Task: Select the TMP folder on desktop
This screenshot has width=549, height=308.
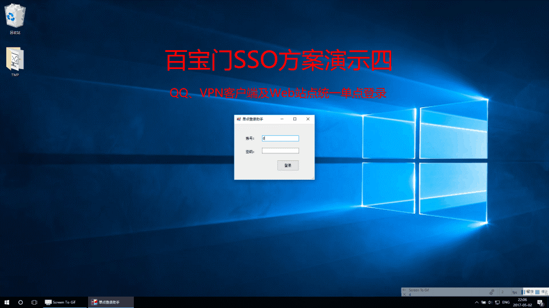Action: (x=15, y=62)
